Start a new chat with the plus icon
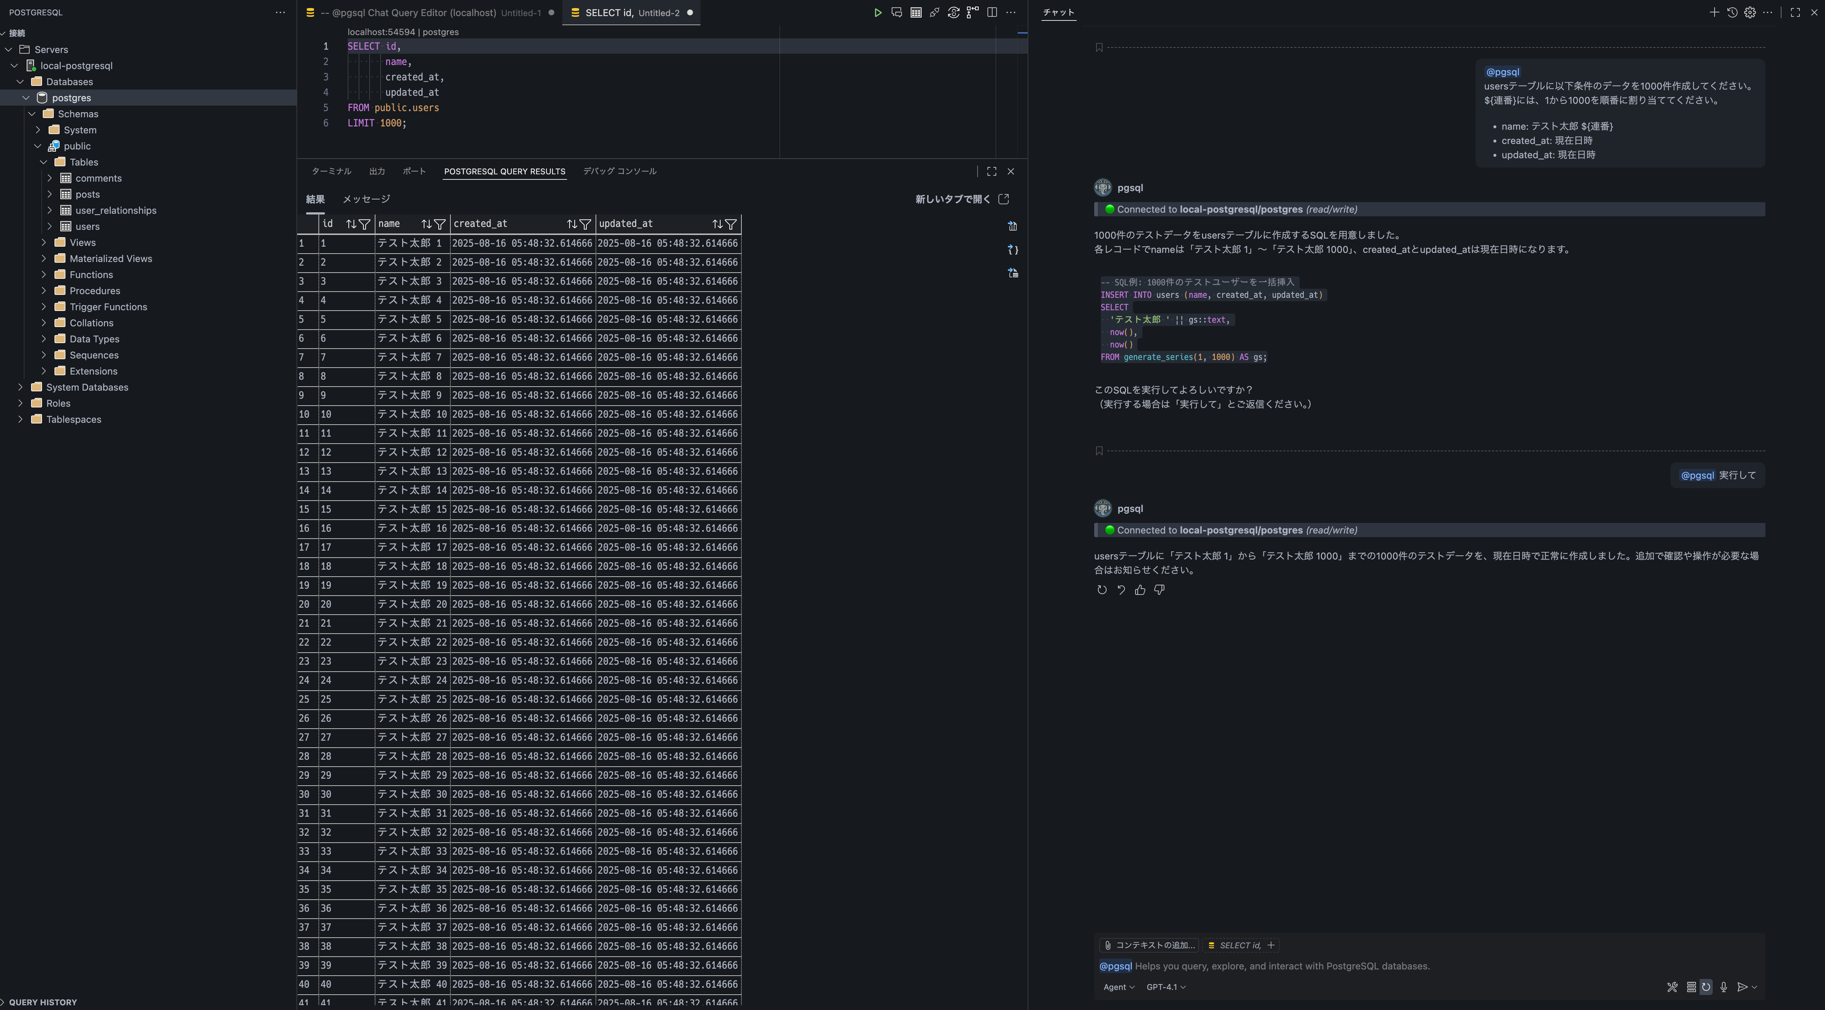Screen dimensions: 1825x1010 pyautogui.click(x=1715, y=12)
